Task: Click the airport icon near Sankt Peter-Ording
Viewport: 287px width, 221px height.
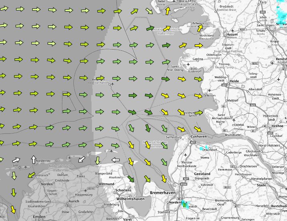Action: [x=189, y=64]
